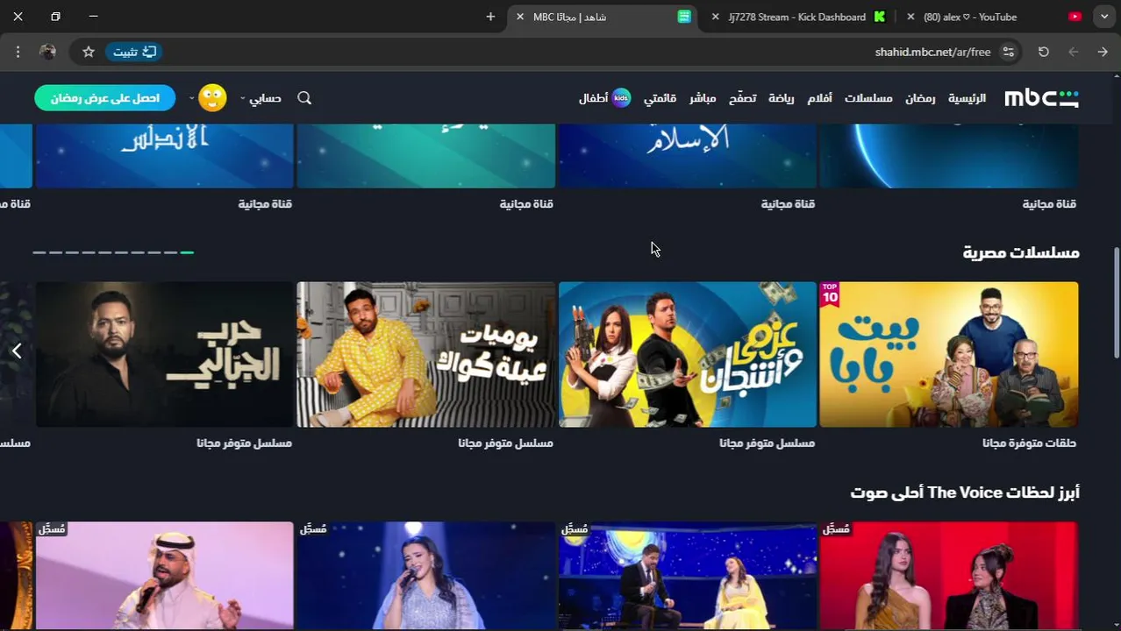
Task: Open the رمضان menu item
Action: [920, 98]
